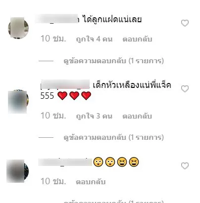
Task: Reply (ตอบกลับ) to the เด็กหัวเหลือง comment
Action: pyautogui.click(x=137, y=116)
